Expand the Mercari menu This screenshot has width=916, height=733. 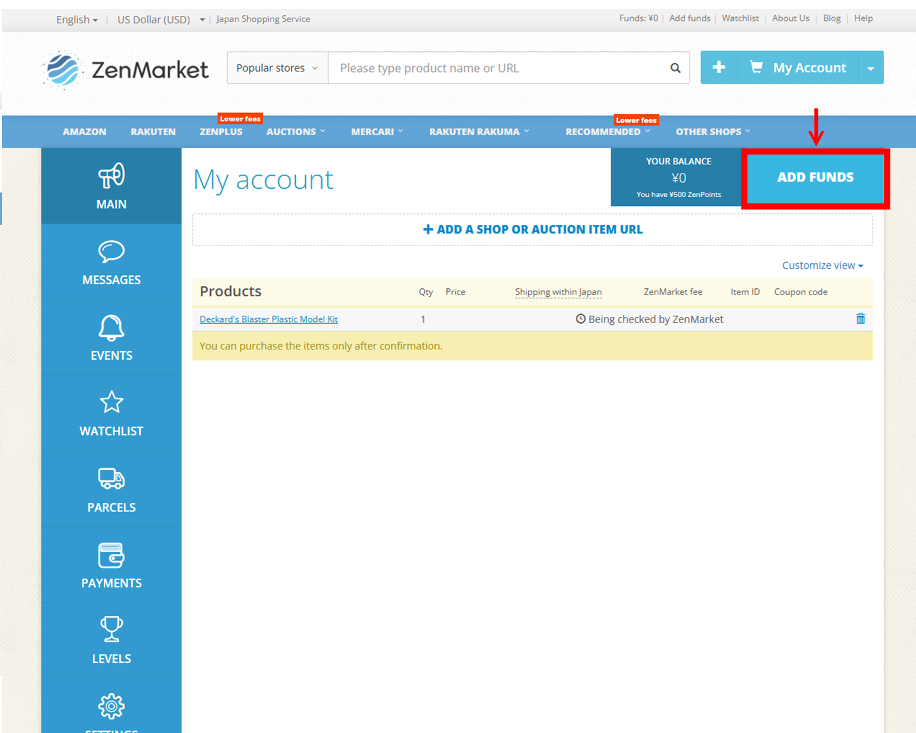pyautogui.click(x=377, y=131)
